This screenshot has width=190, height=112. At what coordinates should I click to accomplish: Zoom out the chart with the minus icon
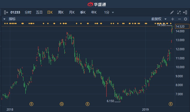pos(180,19)
